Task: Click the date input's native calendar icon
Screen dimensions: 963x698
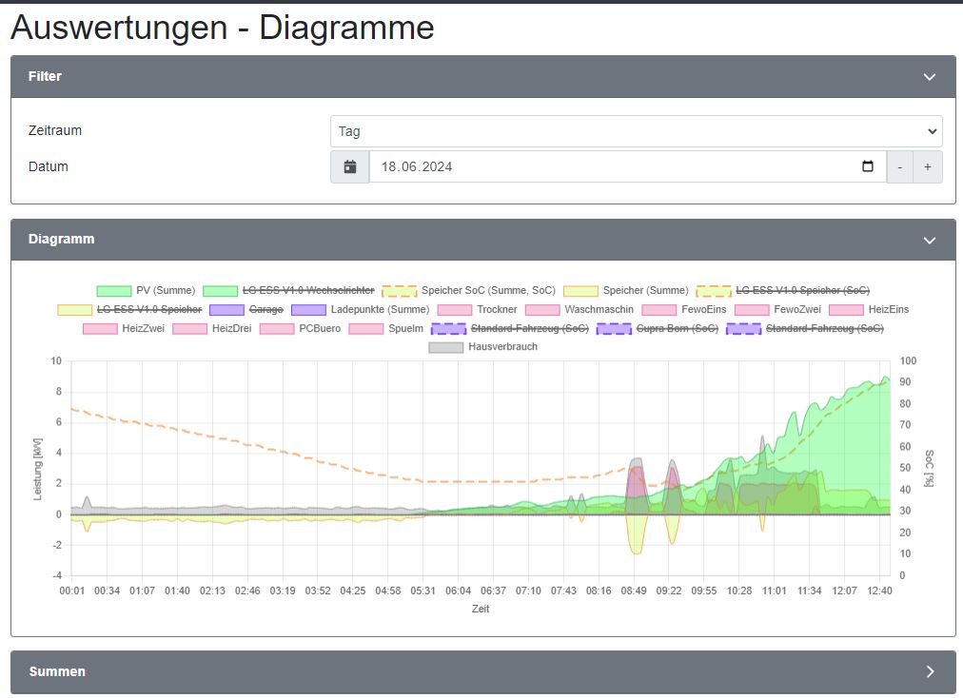Action: pyautogui.click(x=867, y=166)
